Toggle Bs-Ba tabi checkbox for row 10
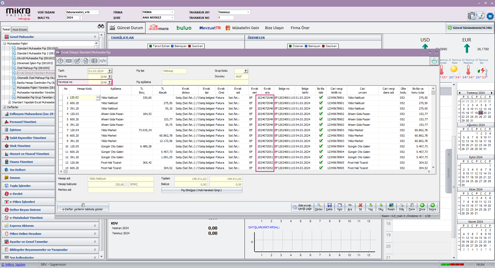Image resolution: width=495 pixels, height=268 pixels. click(321, 146)
